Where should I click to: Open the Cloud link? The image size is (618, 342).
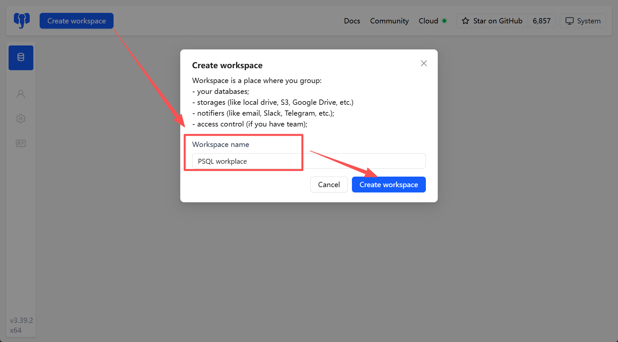428,21
